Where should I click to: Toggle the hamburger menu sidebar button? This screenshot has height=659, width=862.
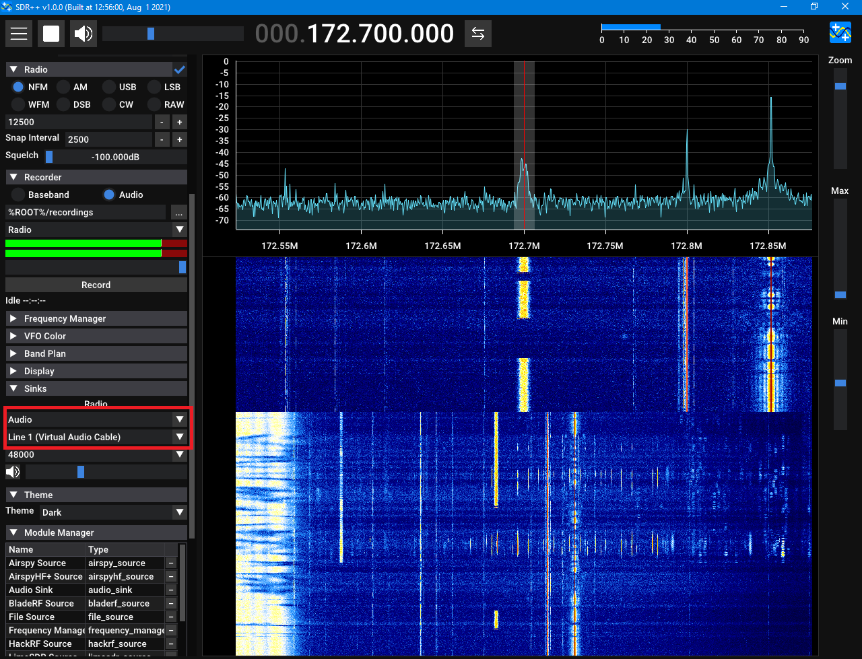(x=19, y=34)
